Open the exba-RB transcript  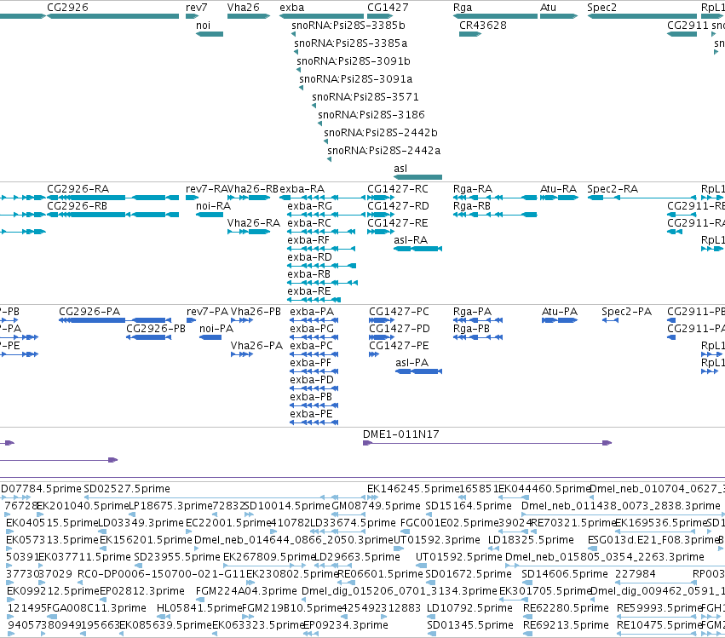pos(322,283)
